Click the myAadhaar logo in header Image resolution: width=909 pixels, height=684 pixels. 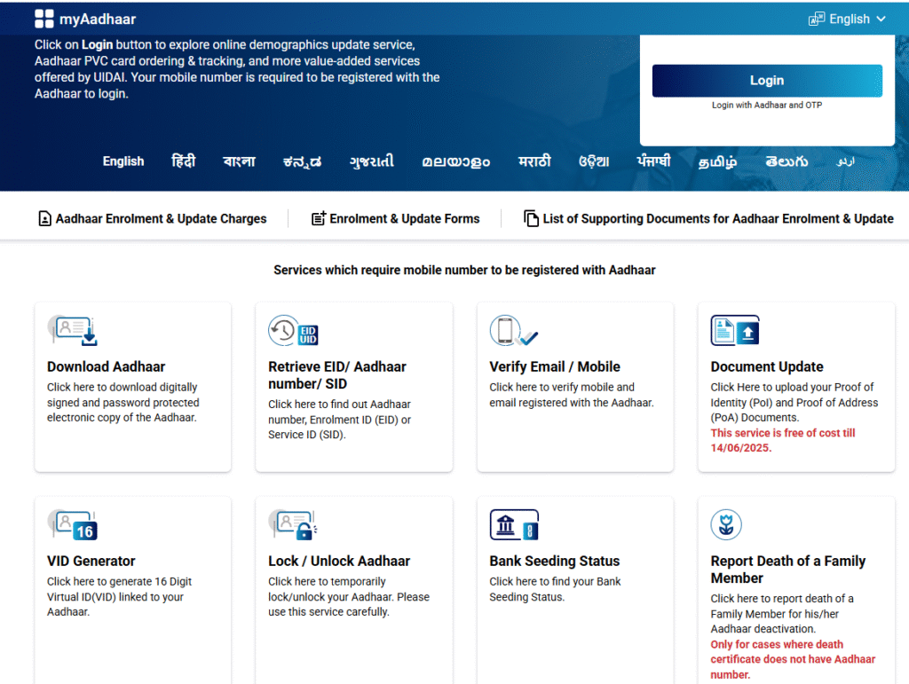pos(85,19)
